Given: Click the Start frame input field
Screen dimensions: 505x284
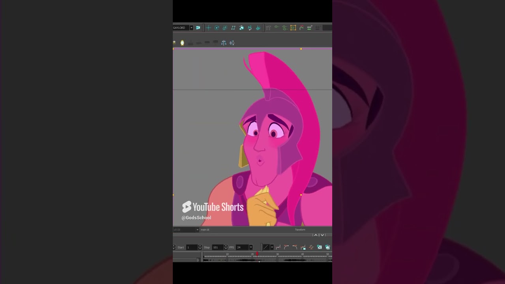Looking at the screenshot, I should 192,247.
